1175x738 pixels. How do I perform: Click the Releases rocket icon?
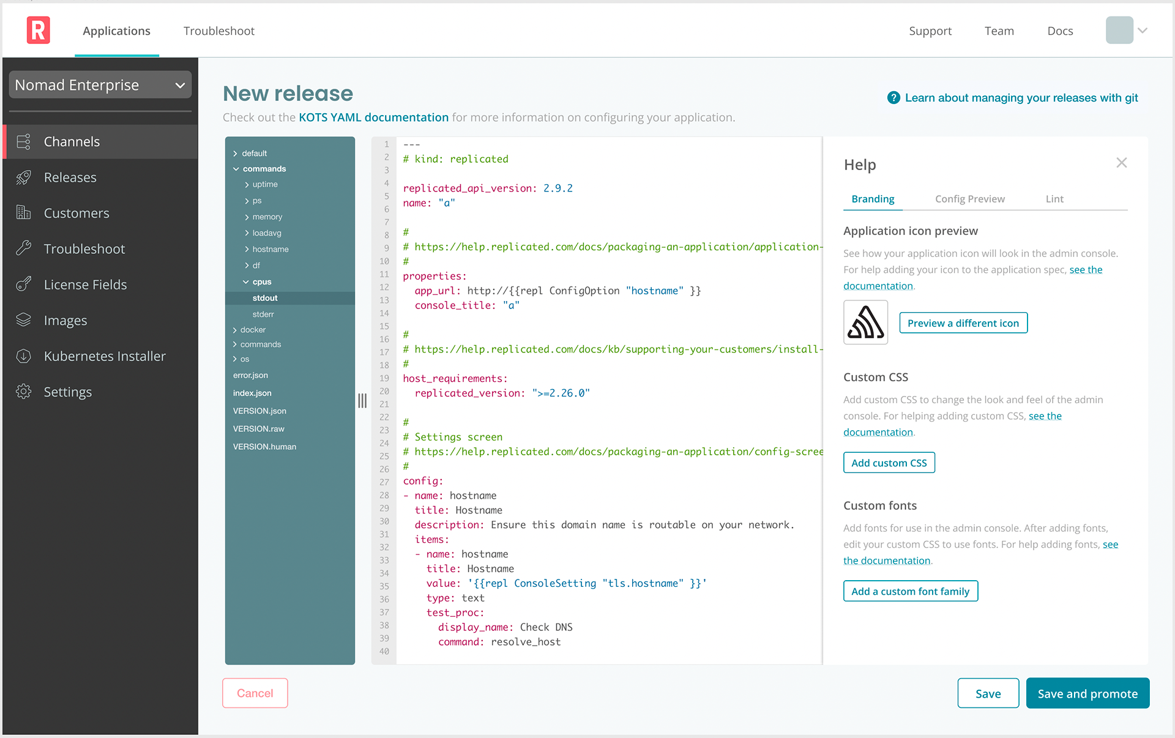[24, 177]
